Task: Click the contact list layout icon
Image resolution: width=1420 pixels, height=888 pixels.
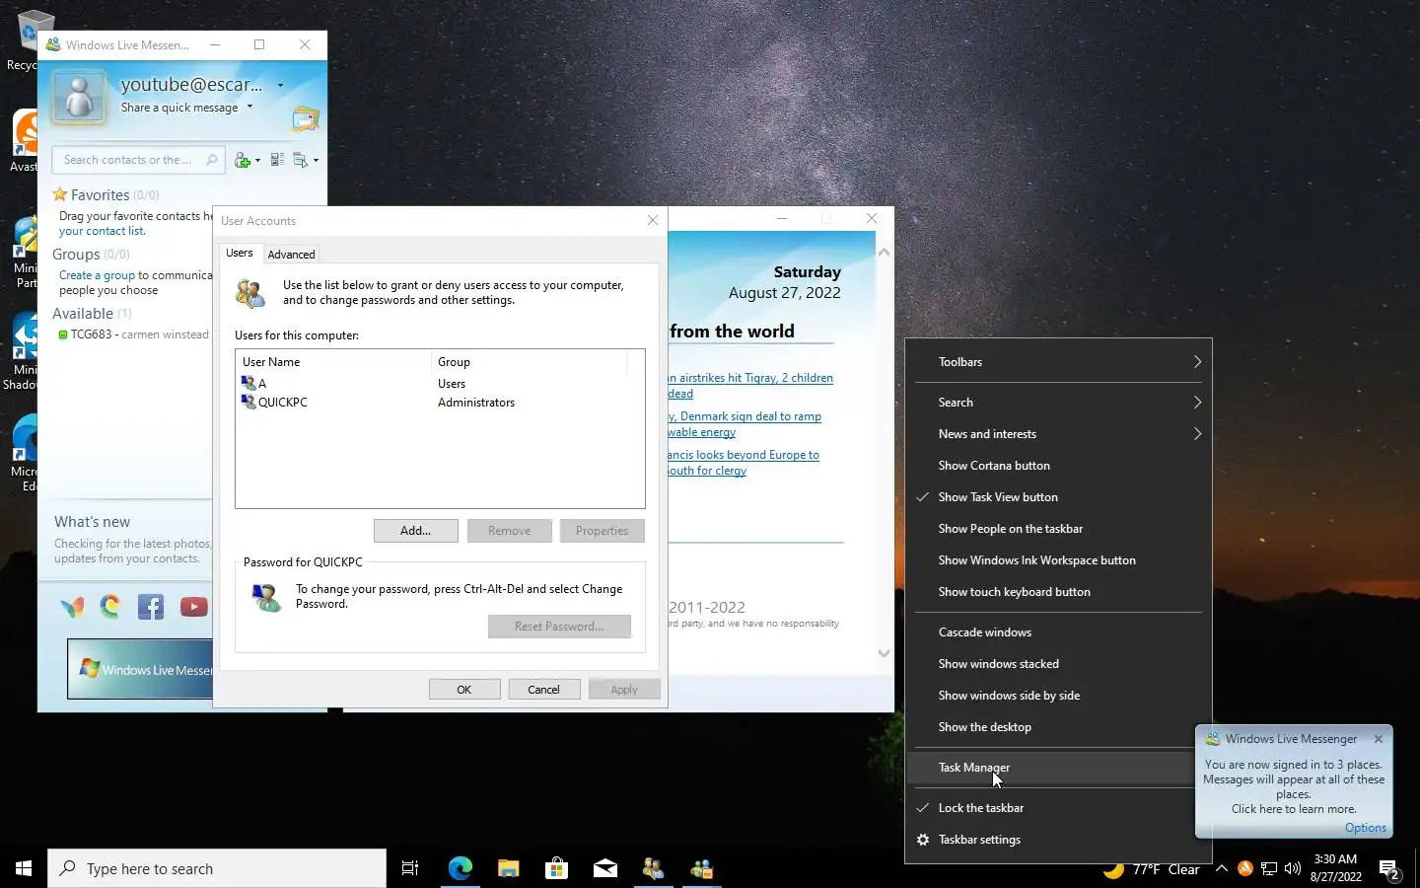Action: (277, 160)
